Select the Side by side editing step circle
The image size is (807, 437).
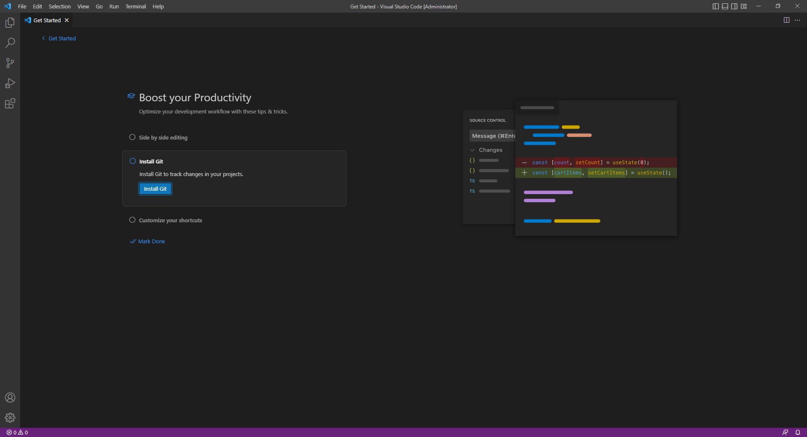coord(132,137)
